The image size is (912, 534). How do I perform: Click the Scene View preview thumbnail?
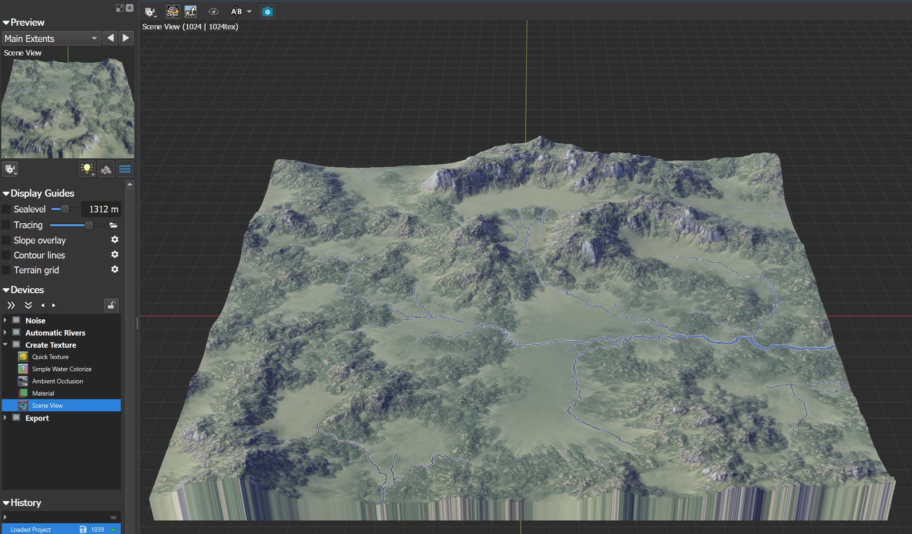pos(68,103)
